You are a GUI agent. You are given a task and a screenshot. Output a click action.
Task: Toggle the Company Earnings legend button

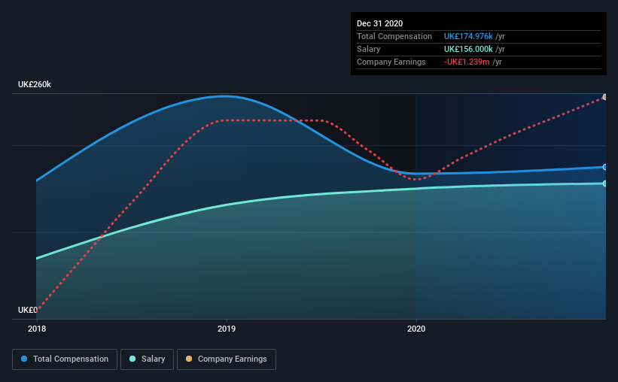pos(227,359)
